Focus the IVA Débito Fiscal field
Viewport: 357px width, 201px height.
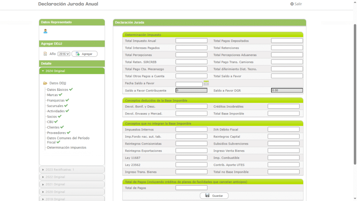(283, 129)
